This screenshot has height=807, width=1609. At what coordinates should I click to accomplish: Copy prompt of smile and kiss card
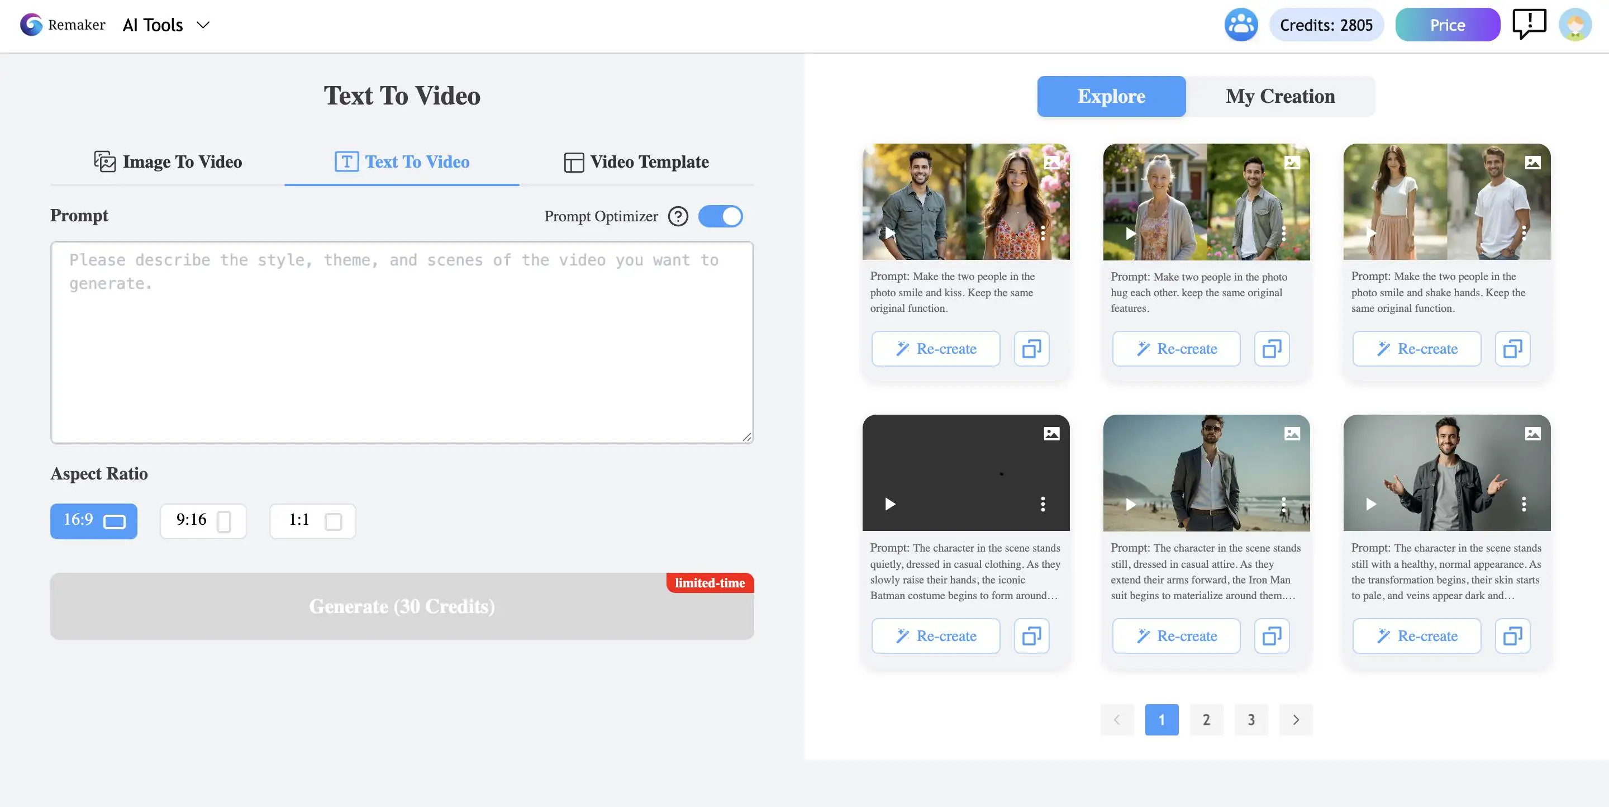click(x=1031, y=349)
